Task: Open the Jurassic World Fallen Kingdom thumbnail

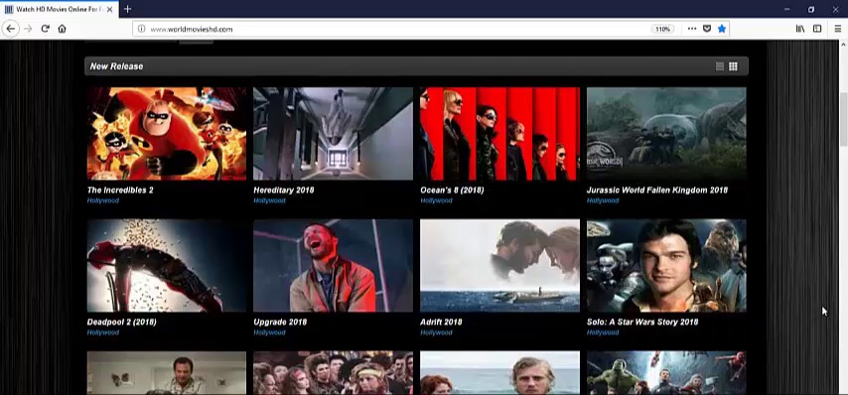Action: [x=666, y=133]
